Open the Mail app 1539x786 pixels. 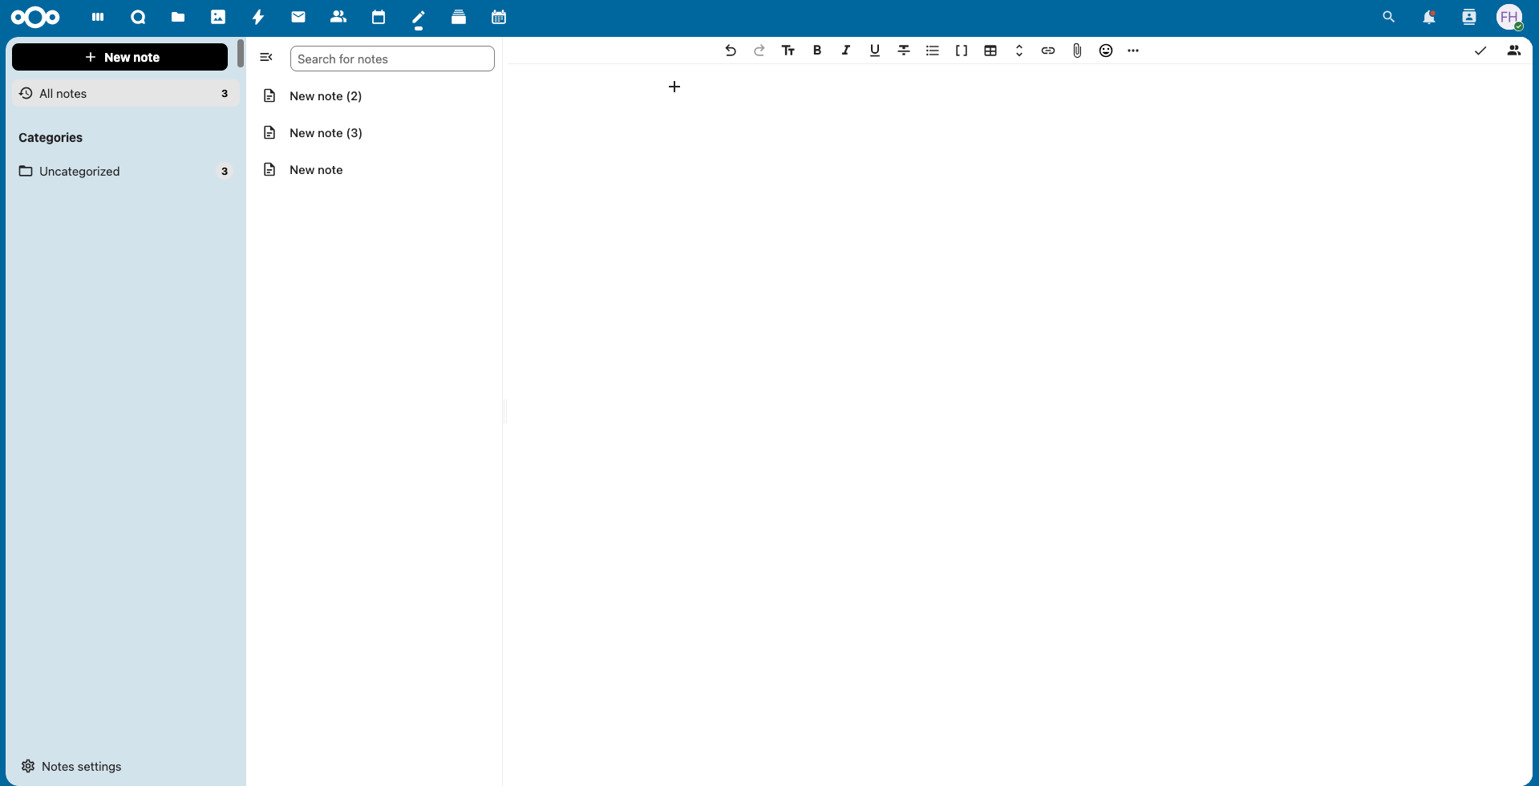tap(298, 17)
